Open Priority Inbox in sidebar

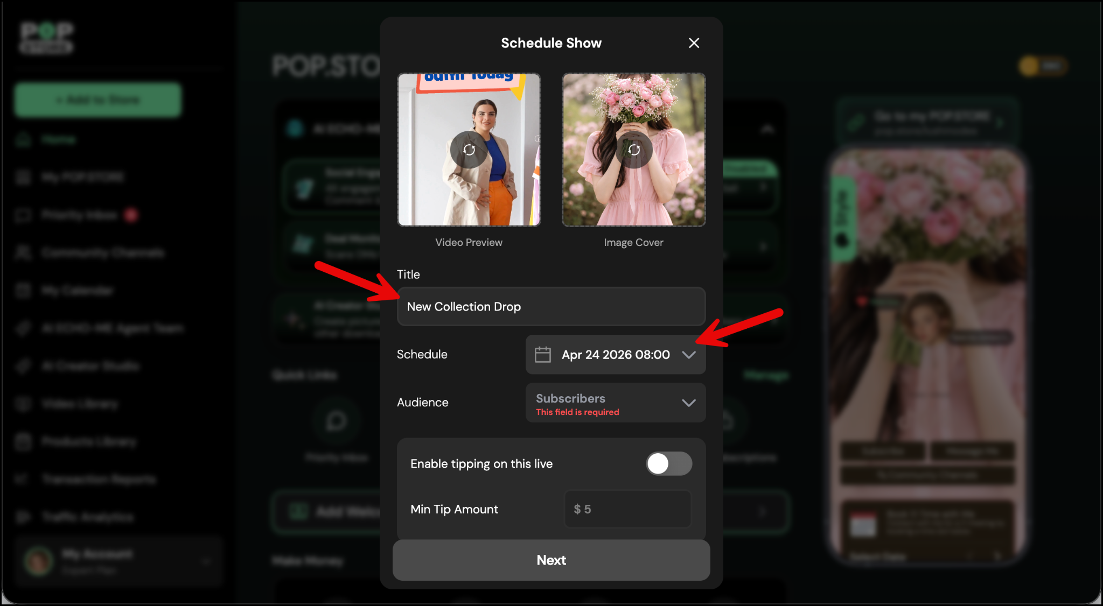click(x=79, y=215)
